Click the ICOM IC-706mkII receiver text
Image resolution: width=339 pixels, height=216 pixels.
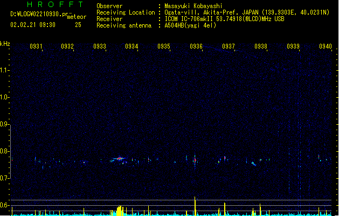[224, 19]
